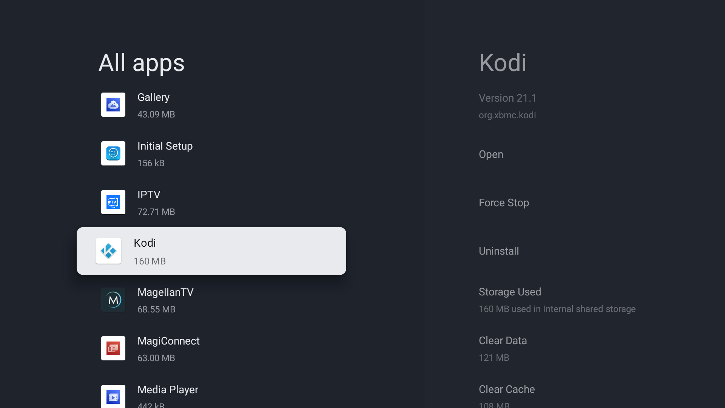Click the MagiConnect red icon
This screenshot has width=725, height=408.
point(113,348)
